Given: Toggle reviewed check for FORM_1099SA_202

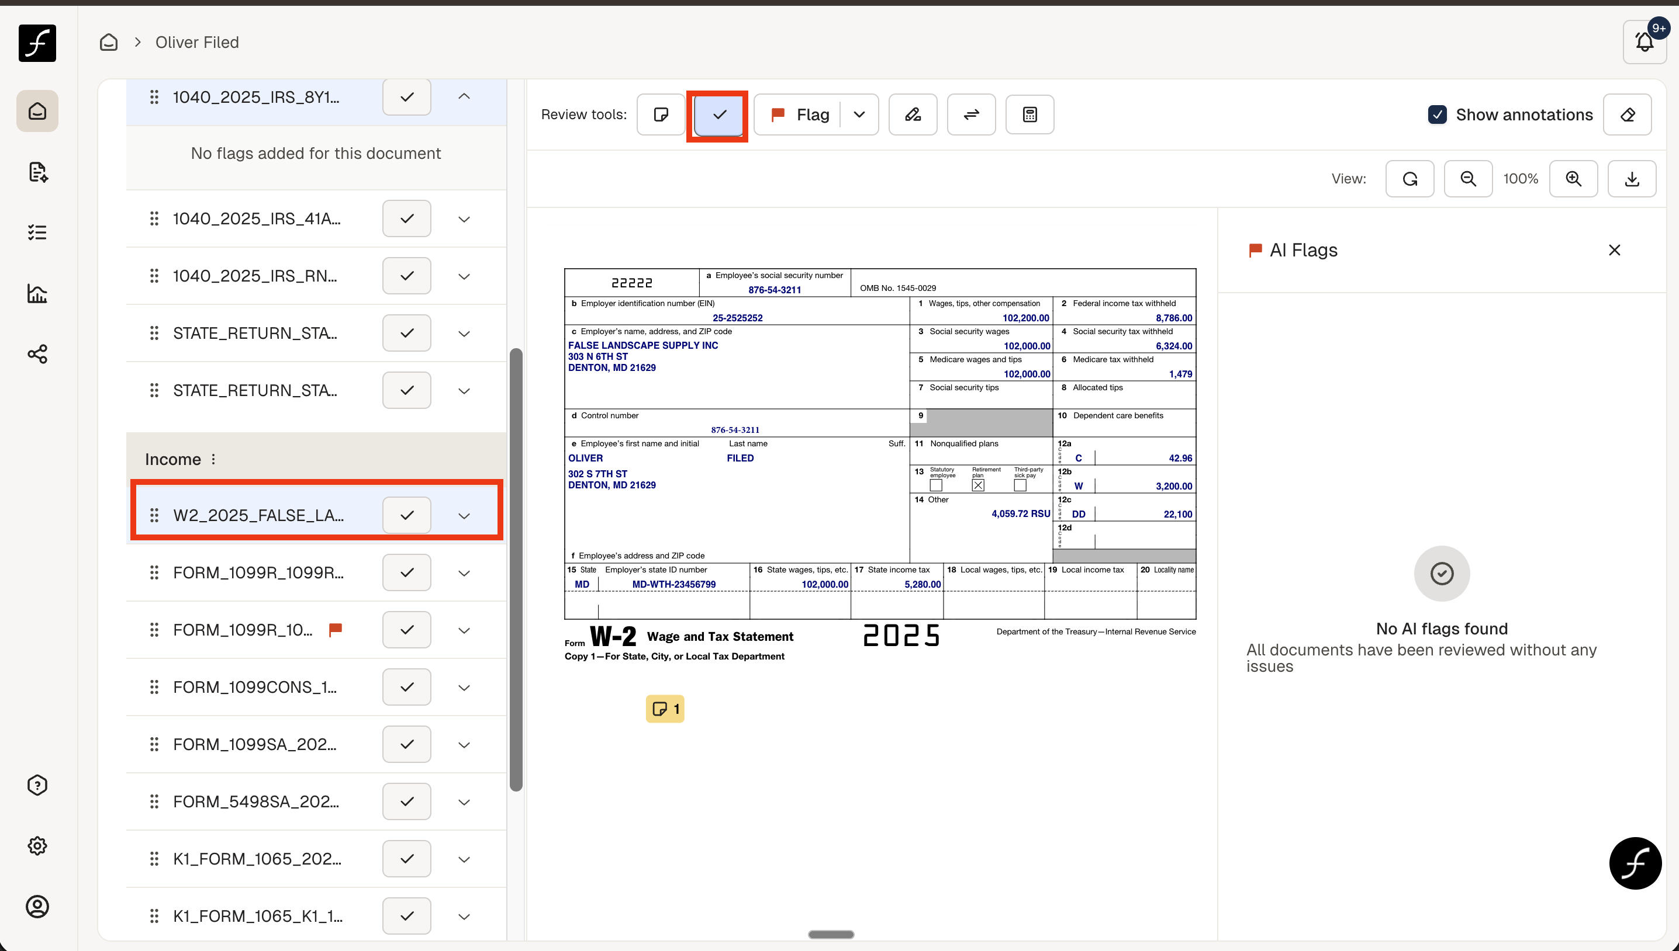Looking at the screenshot, I should point(406,744).
